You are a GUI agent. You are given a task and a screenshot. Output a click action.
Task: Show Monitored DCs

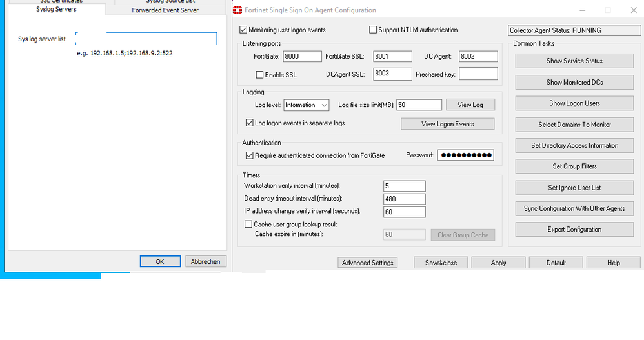pyautogui.click(x=574, y=82)
